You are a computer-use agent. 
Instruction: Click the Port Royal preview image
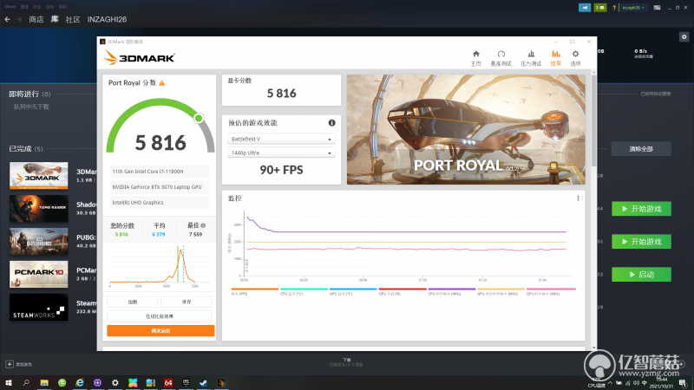click(466, 129)
